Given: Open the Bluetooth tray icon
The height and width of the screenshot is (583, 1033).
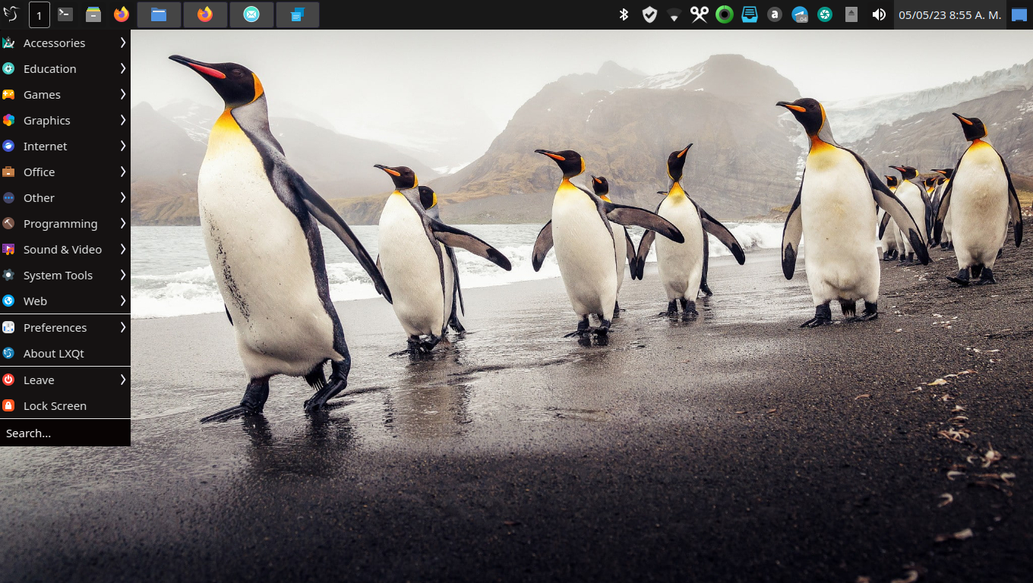Looking at the screenshot, I should point(624,14).
